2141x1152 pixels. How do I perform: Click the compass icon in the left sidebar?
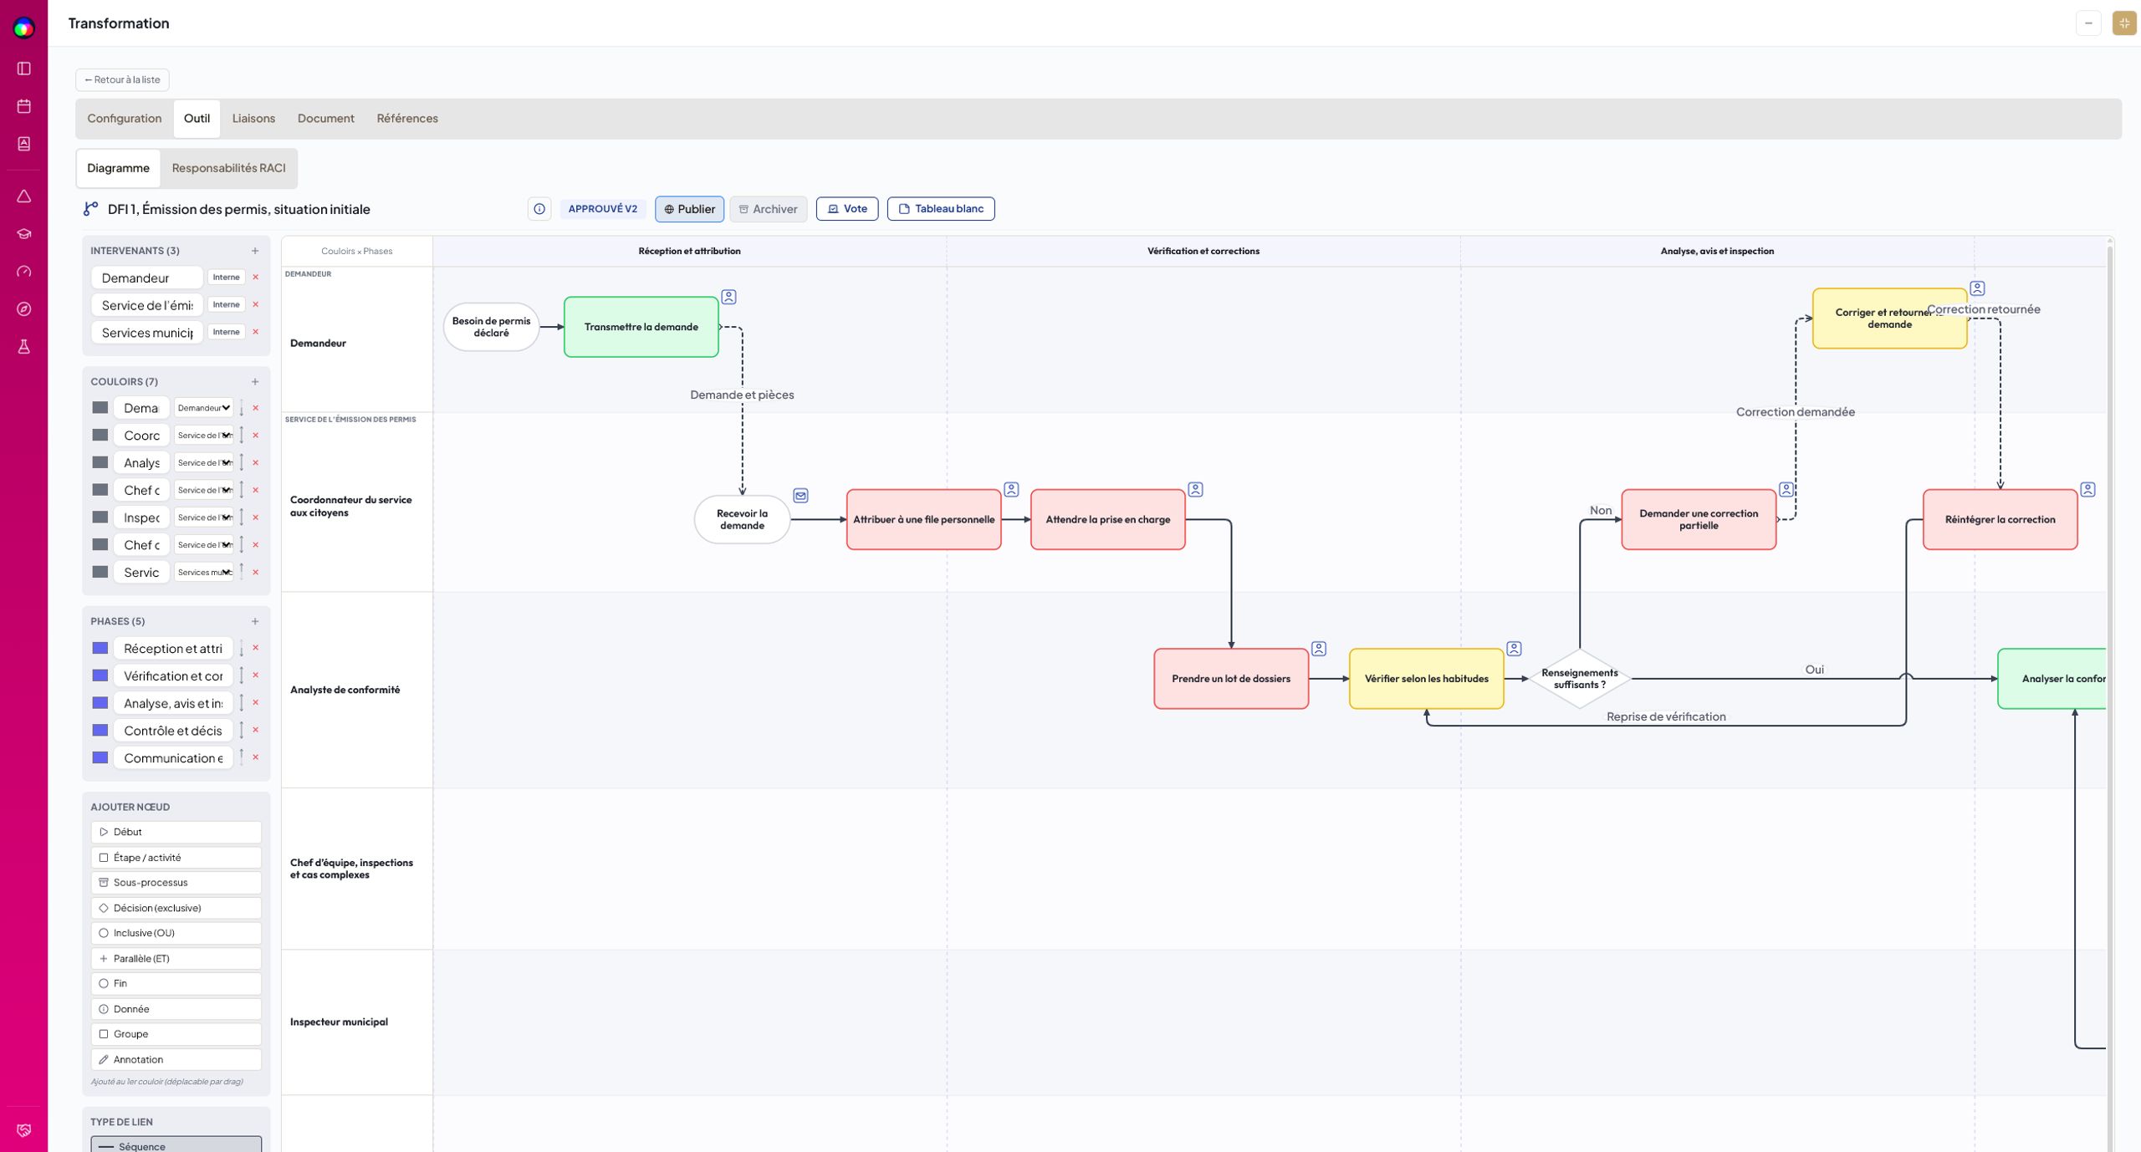pos(24,309)
